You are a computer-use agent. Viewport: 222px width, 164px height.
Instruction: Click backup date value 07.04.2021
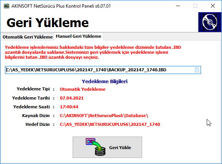[x=71, y=98]
